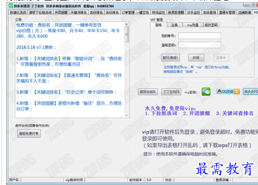This screenshot has height=185, width=258.
Task: Open the 店铺数据 tab
Action: [x=245, y=12]
